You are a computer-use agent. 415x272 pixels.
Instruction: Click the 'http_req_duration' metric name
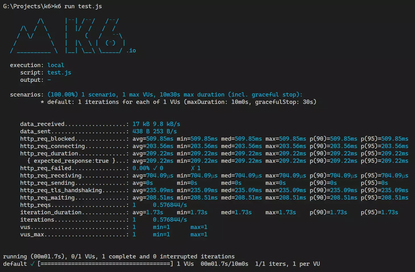49,153
